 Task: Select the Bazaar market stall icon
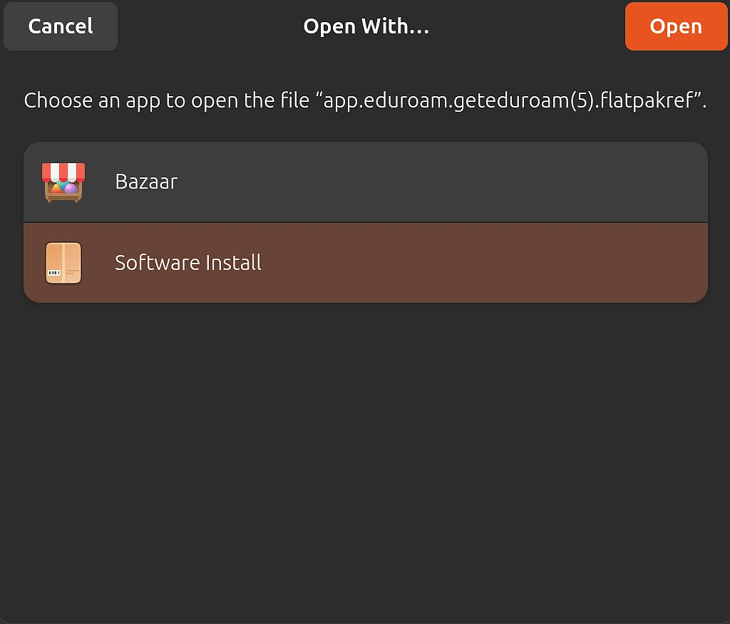63,182
